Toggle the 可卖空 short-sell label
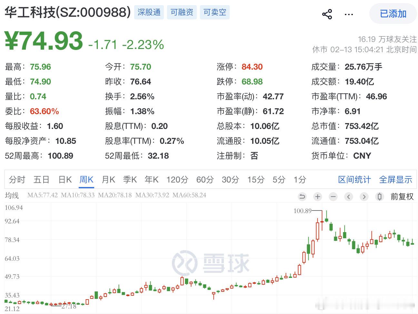 pyautogui.click(x=214, y=12)
